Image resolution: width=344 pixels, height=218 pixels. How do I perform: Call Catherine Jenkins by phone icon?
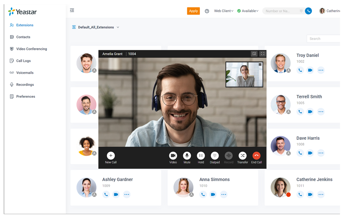click(x=300, y=194)
